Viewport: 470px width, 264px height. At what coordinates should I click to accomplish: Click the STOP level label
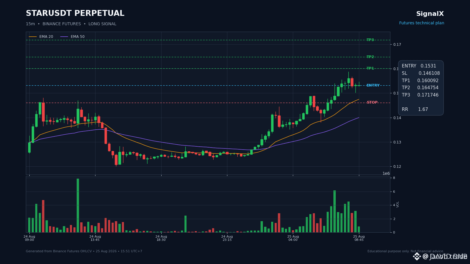372,102
